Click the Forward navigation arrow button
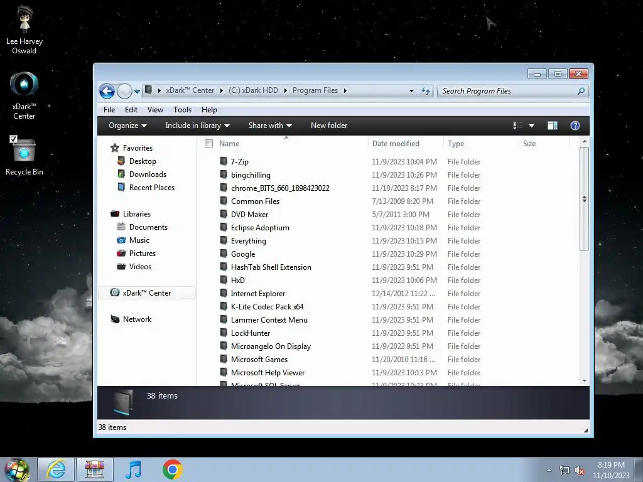The height and width of the screenshot is (482, 643). 124,91
